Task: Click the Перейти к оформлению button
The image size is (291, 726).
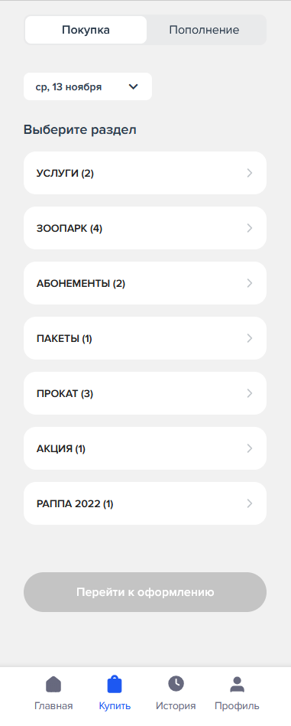Action: (x=145, y=592)
